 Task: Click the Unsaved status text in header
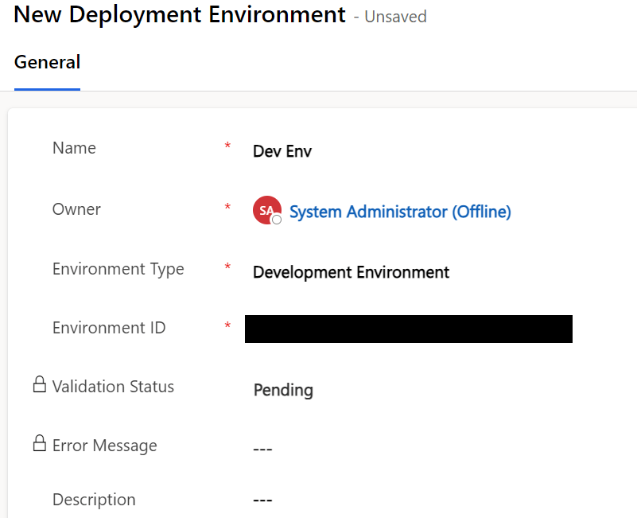point(395,17)
